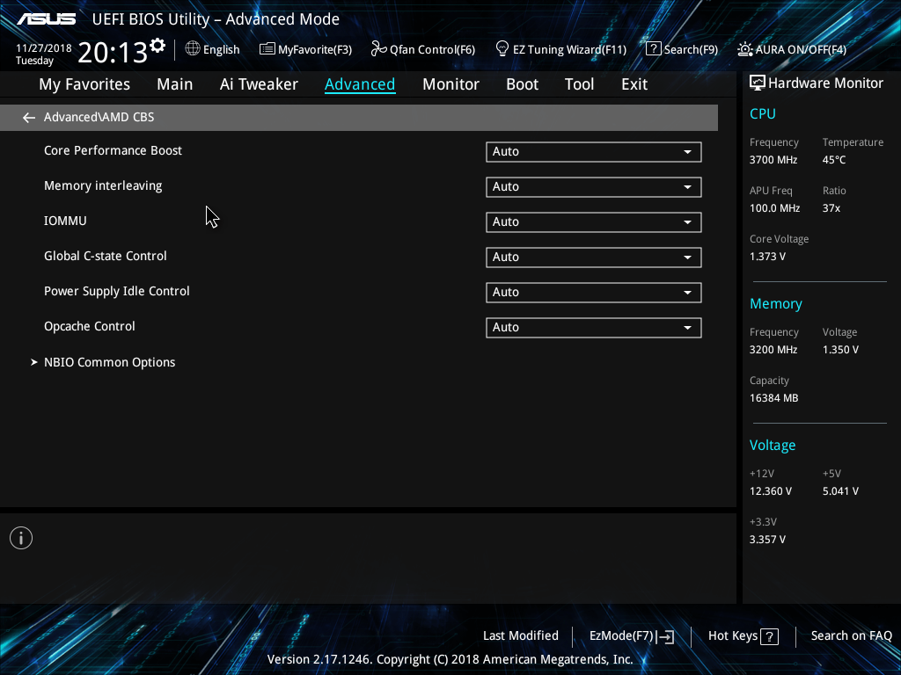The image size is (901, 675).
Task: Click the globe language icon
Action: pos(193,49)
